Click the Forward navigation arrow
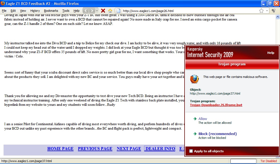This screenshot has height=164, width=280. click(x=92, y=11)
